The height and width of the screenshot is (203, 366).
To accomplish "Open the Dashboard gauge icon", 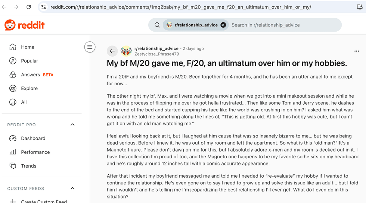I will tap(13, 138).
